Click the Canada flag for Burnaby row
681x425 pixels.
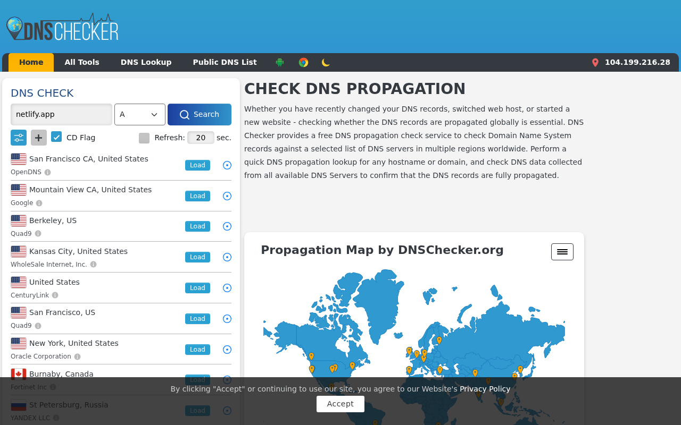click(19, 374)
